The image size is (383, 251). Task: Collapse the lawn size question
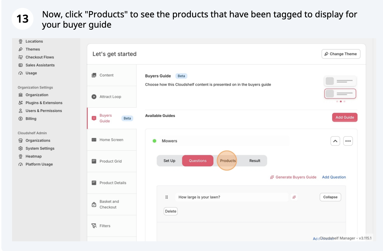click(x=330, y=197)
